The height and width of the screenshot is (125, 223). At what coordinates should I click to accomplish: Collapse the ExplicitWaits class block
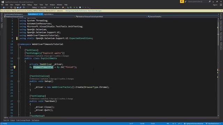pos(18,58)
